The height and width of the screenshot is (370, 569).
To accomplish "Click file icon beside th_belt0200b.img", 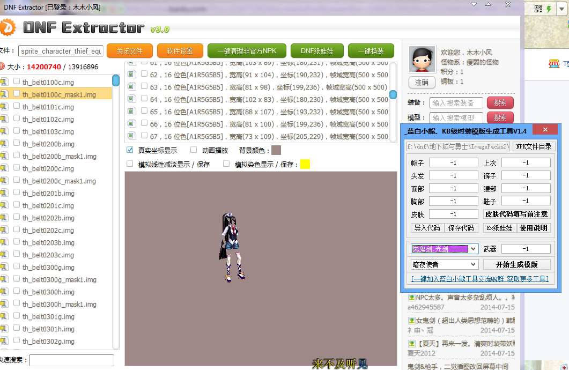I will [4, 144].
